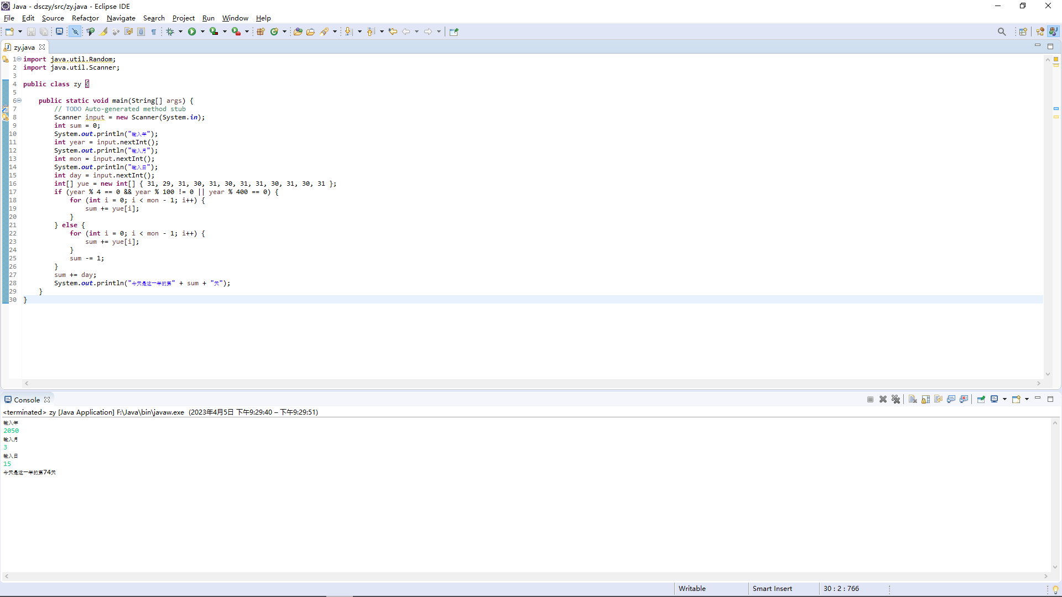Click the Last Edit Location icon

393,32
